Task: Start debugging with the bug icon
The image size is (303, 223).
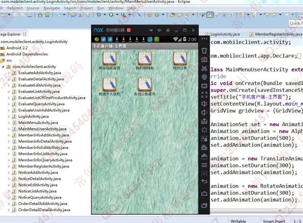Action: point(99,15)
